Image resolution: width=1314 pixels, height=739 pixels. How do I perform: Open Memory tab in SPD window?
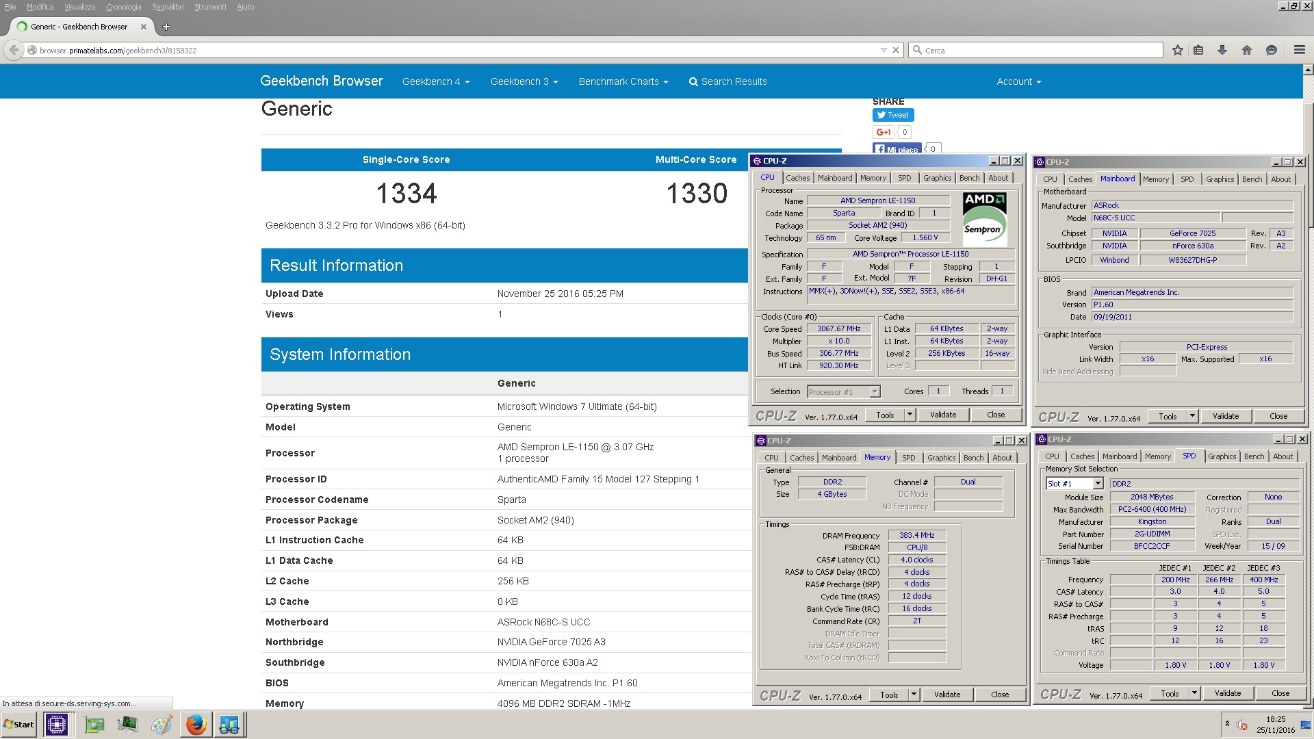(1157, 456)
